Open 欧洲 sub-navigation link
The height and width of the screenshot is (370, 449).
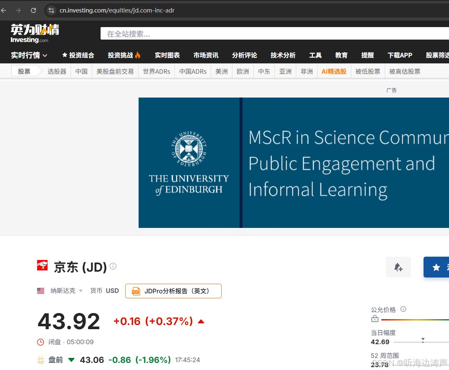click(243, 72)
